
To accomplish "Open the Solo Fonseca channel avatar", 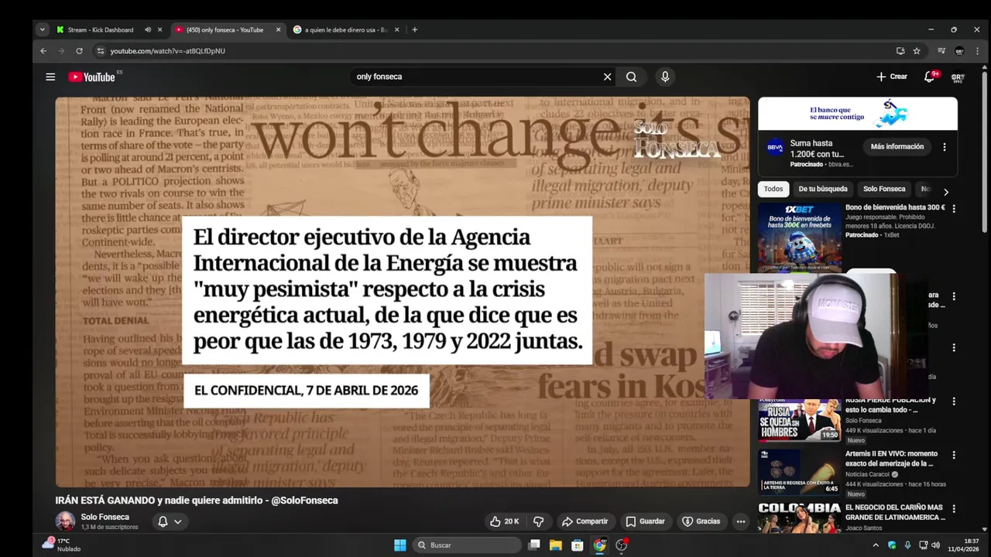I will click(65, 521).
